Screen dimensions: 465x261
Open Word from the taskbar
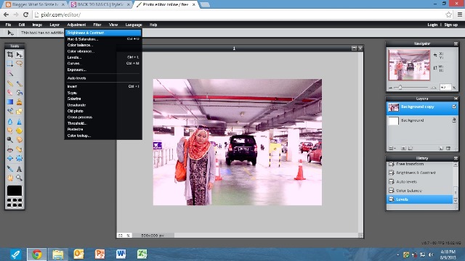pyautogui.click(x=121, y=254)
